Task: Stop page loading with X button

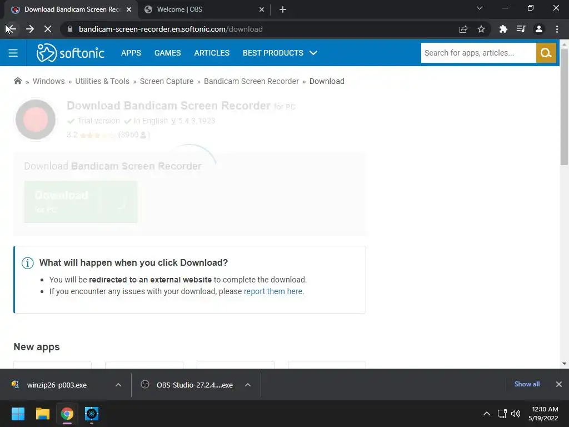Action: [48, 29]
